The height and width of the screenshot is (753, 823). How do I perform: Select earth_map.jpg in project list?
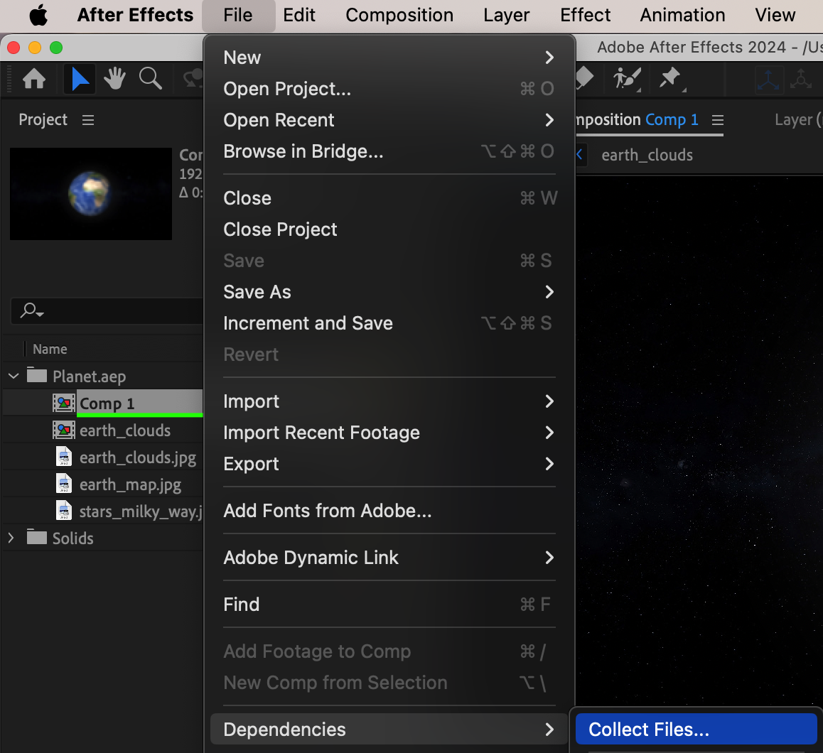(130, 484)
